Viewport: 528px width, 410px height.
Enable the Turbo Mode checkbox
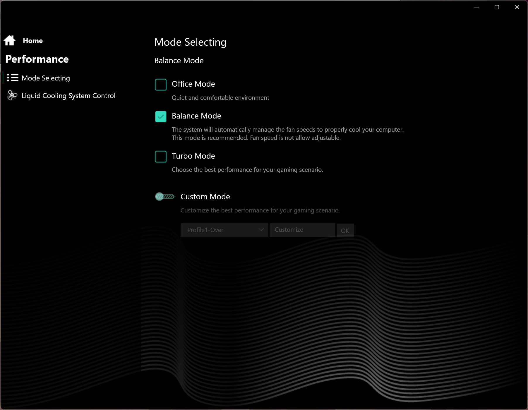(x=161, y=157)
